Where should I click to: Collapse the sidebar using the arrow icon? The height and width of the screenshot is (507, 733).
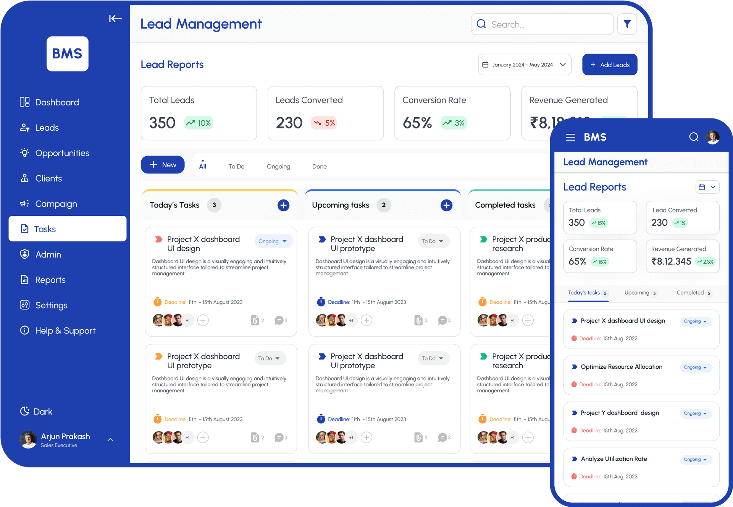tap(115, 18)
